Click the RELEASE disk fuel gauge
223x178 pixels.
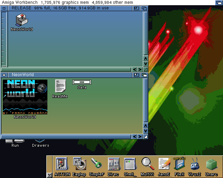[4, 39]
